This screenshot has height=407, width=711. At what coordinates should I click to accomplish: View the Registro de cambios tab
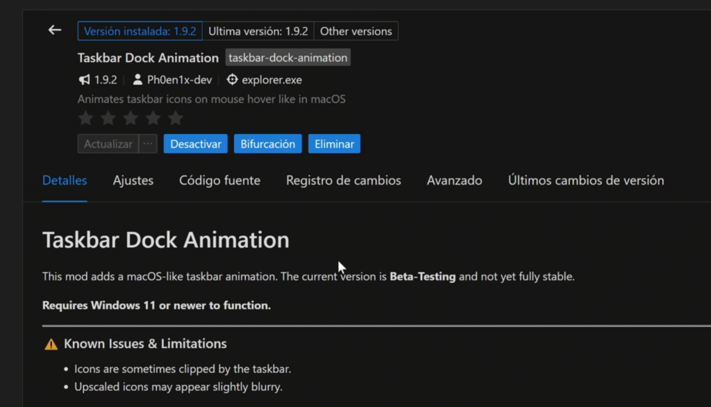coord(343,181)
